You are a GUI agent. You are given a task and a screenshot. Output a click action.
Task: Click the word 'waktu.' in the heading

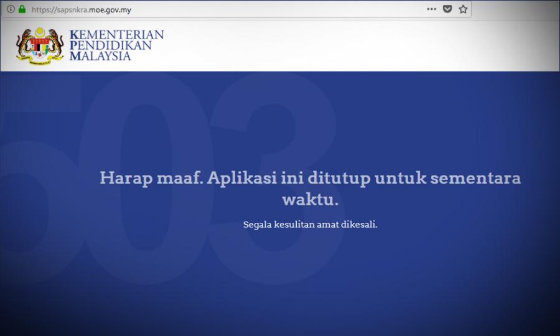pyautogui.click(x=310, y=200)
